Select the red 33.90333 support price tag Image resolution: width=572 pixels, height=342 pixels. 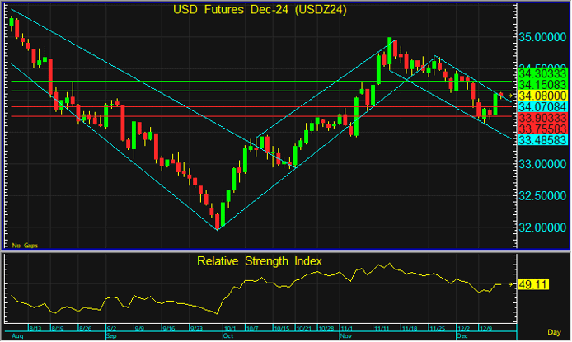tap(542, 119)
